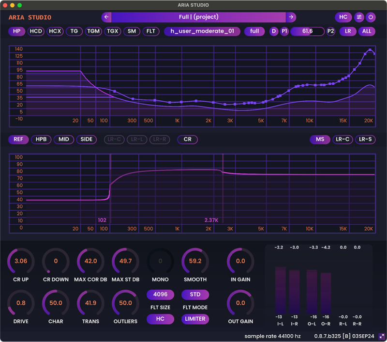Click the version text 0.8.7.b325 [B] 03SEP24
The width and height of the screenshot is (387, 342).
344,336
